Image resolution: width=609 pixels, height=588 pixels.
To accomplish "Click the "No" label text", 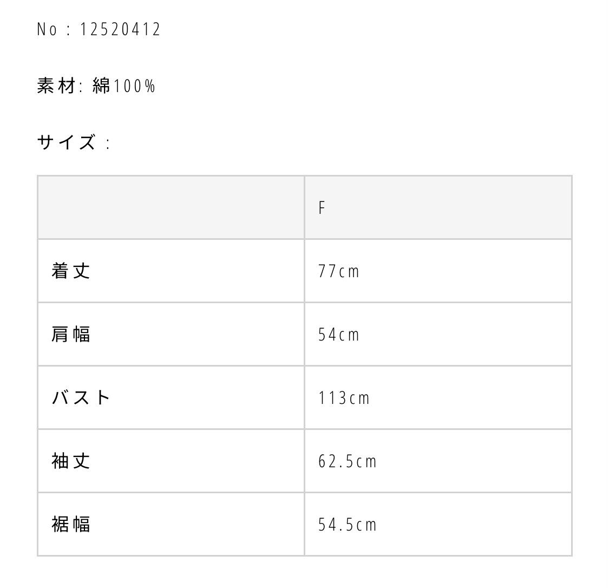I will pos(47,29).
